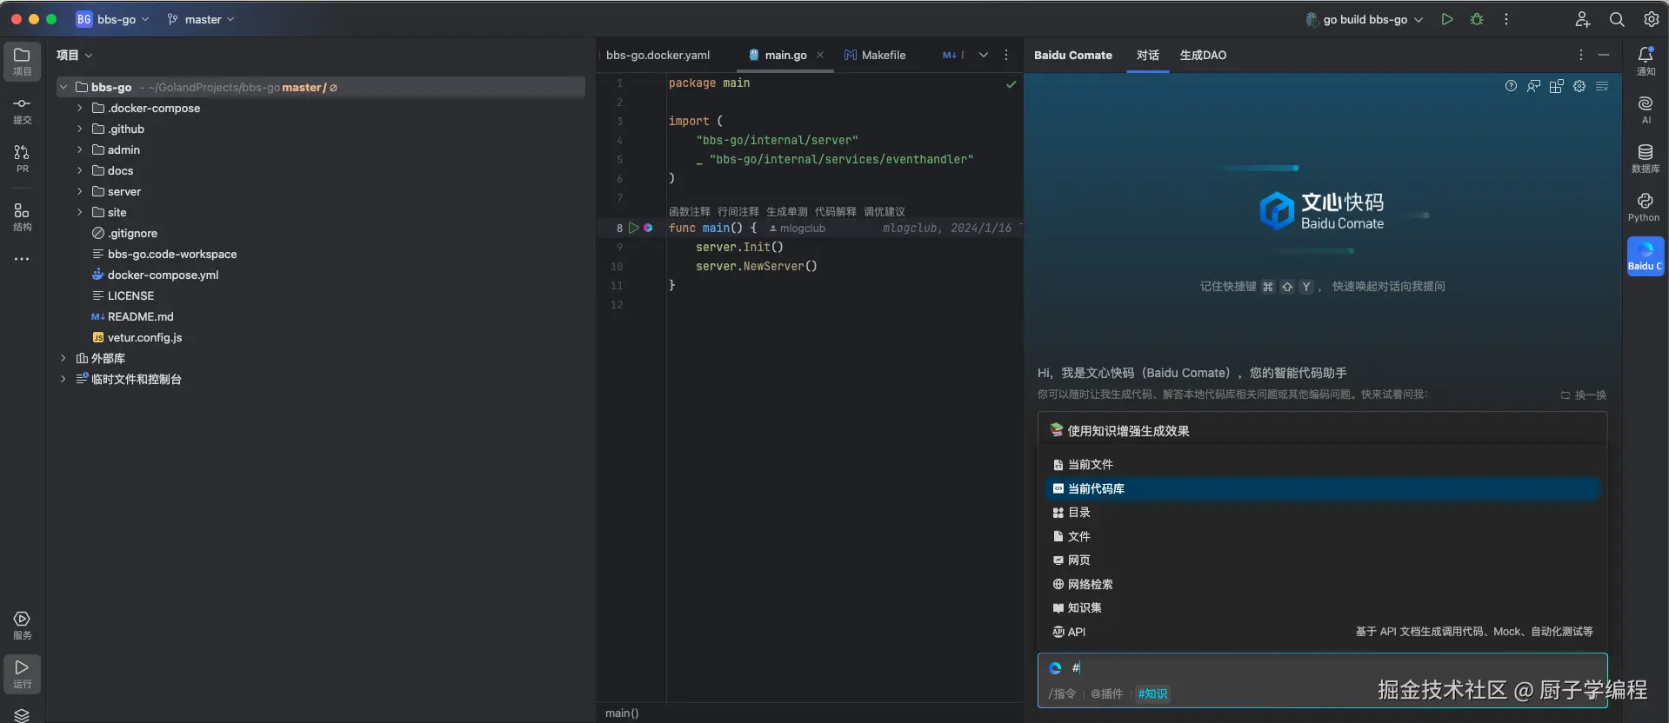Expand 临时文件和控制台 node
This screenshot has width=1669, height=723.
click(63, 379)
